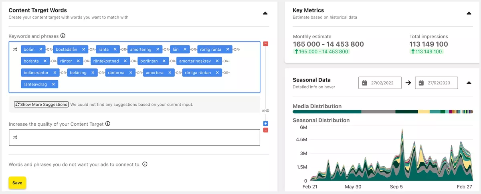Viewport: 481px width, 194px height.
Task: Click the gray Media Distribution bar segment
Action: (378, 112)
